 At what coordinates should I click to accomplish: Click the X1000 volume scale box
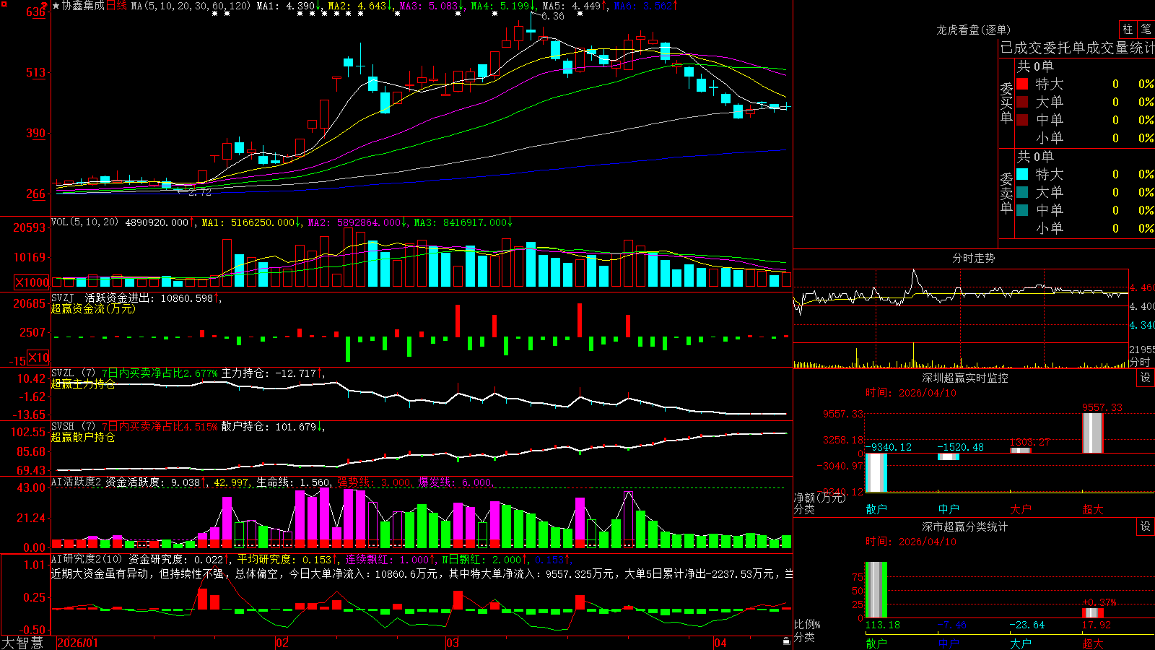[32, 282]
